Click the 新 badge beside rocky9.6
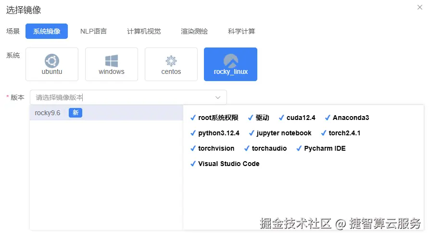The height and width of the screenshot is (238, 429). point(76,113)
